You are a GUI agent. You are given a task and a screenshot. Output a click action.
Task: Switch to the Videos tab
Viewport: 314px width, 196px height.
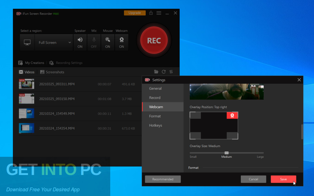[27, 72]
